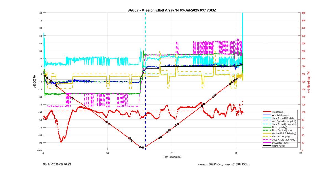Click the "Time (minutes)" x-axis label
The height and width of the screenshot is (169, 332).
click(x=172, y=157)
